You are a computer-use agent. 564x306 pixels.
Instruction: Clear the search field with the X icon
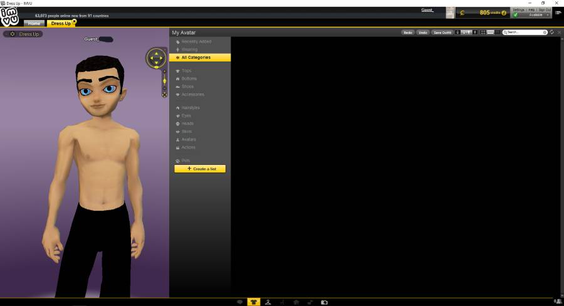pos(545,33)
